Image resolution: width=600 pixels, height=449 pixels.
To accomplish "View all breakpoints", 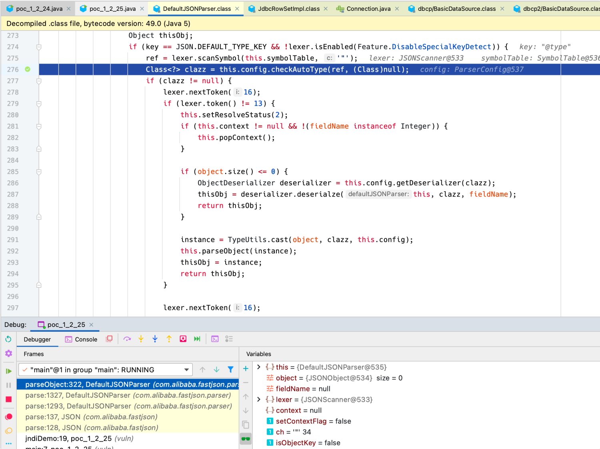I will click(8, 417).
